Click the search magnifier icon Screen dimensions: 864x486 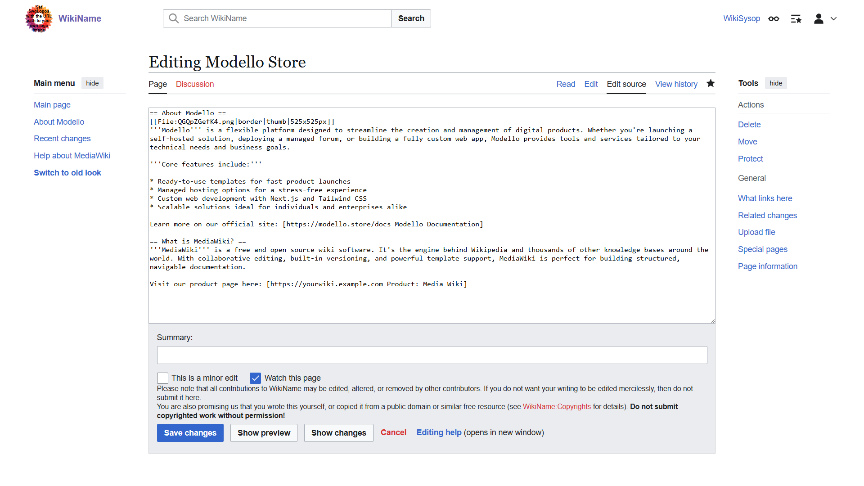point(174,18)
